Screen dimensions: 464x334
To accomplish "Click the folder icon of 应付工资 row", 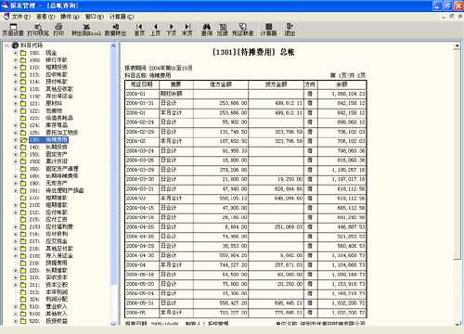I will [x=23, y=220].
